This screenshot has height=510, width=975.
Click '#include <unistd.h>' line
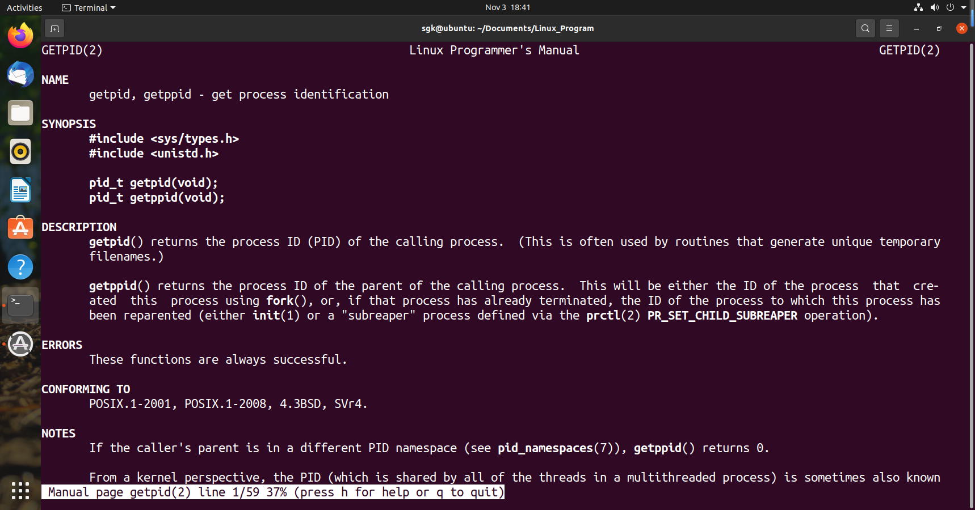pyautogui.click(x=154, y=154)
